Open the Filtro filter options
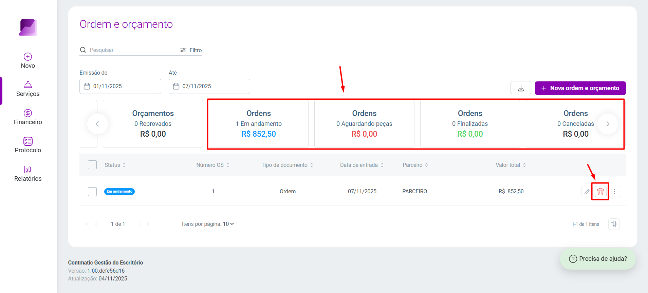 (191, 50)
